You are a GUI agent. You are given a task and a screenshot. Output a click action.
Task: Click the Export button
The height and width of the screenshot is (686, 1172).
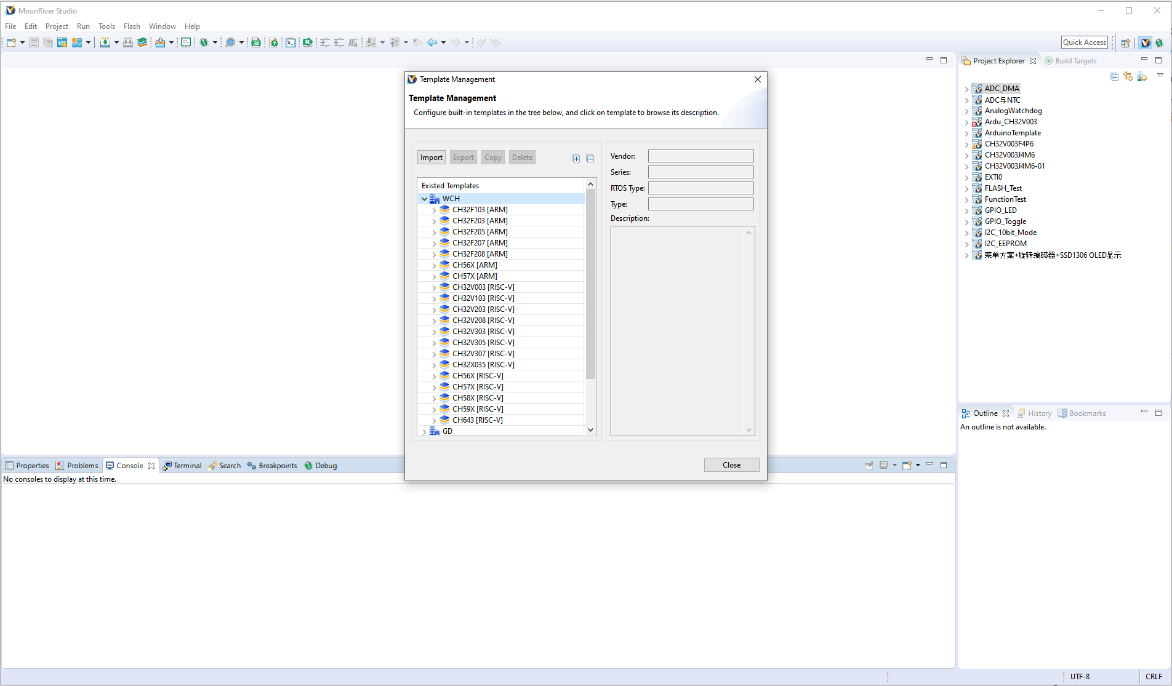click(x=464, y=158)
